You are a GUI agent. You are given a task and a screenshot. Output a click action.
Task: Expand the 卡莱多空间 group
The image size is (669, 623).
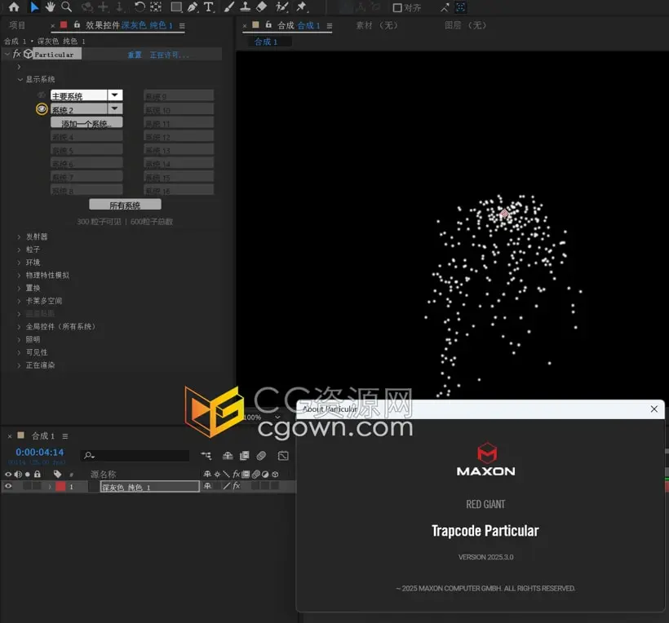coord(19,301)
